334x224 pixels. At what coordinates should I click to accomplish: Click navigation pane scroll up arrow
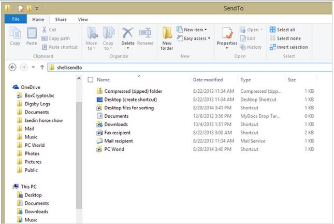79,78
